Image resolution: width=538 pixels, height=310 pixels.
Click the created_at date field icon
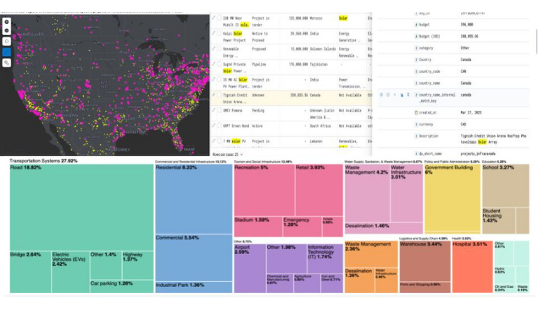[x=416, y=112]
